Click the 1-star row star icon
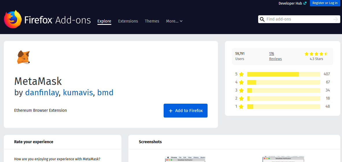The width and height of the screenshot is (342, 162). tap(241, 107)
